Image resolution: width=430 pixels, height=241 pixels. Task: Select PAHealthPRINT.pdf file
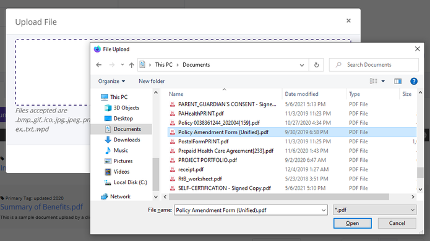pos(200,114)
